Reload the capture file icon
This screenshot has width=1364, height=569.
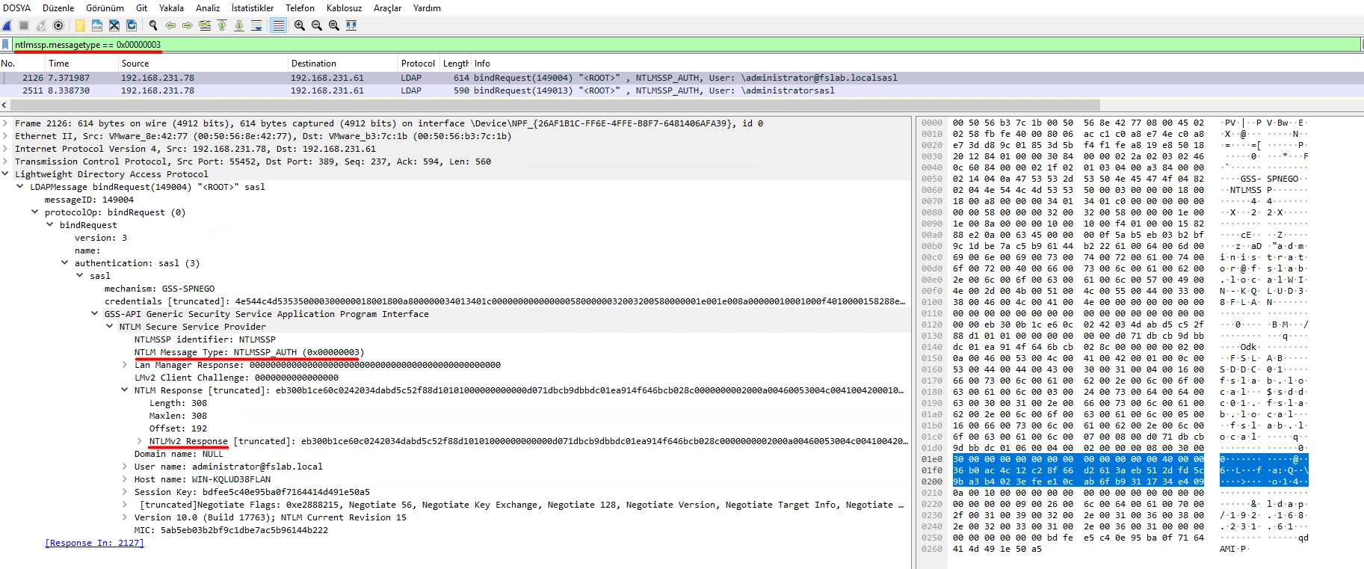pos(132,25)
